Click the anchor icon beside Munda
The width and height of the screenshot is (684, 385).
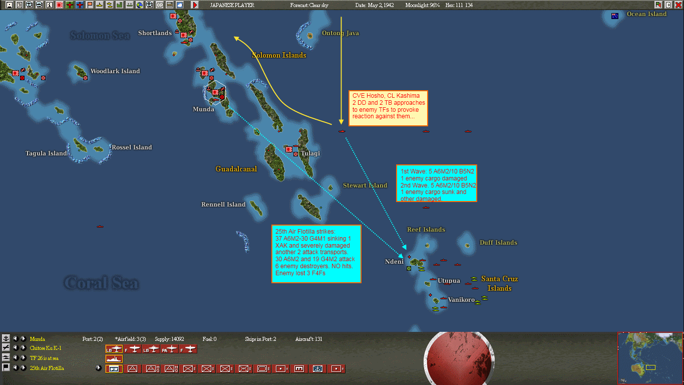[x=6, y=339]
